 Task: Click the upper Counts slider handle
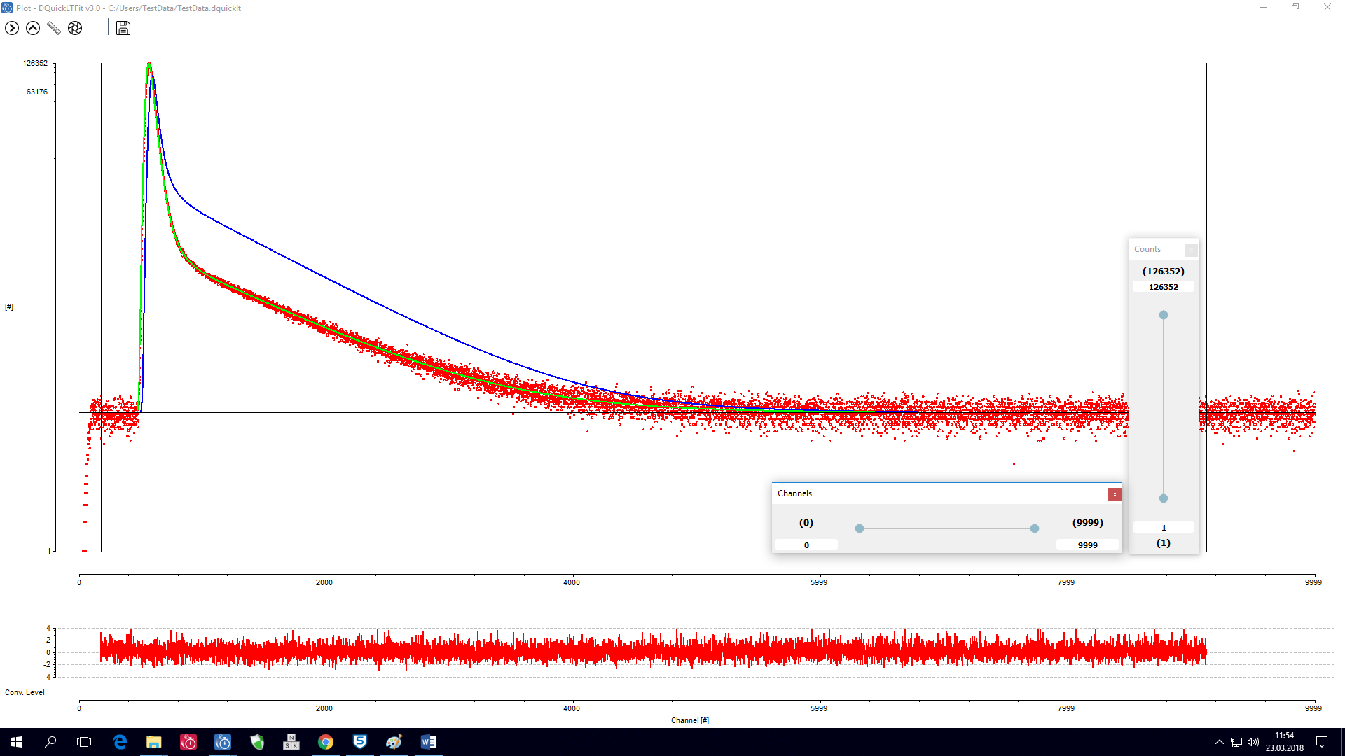1164,315
